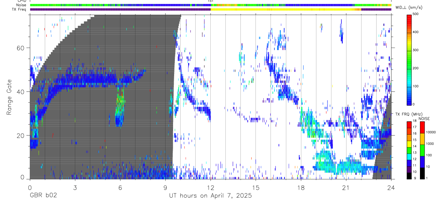Click x-axis tick label 12

pyautogui.click(x=210, y=188)
